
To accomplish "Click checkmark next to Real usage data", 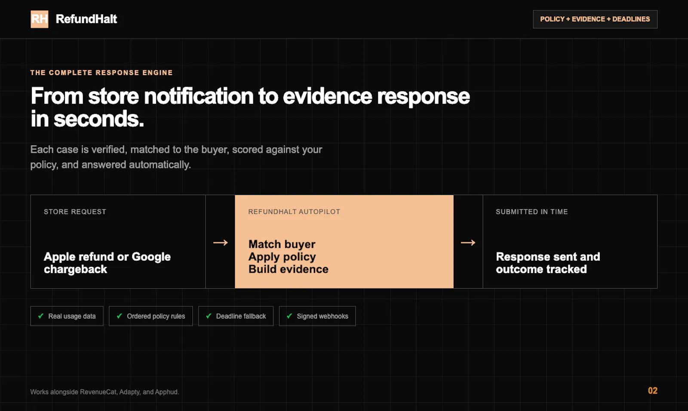I will tap(41, 316).
